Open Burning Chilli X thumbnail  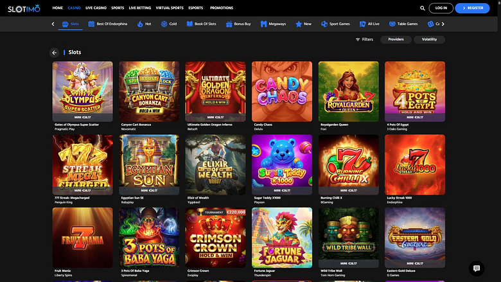click(x=348, y=164)
